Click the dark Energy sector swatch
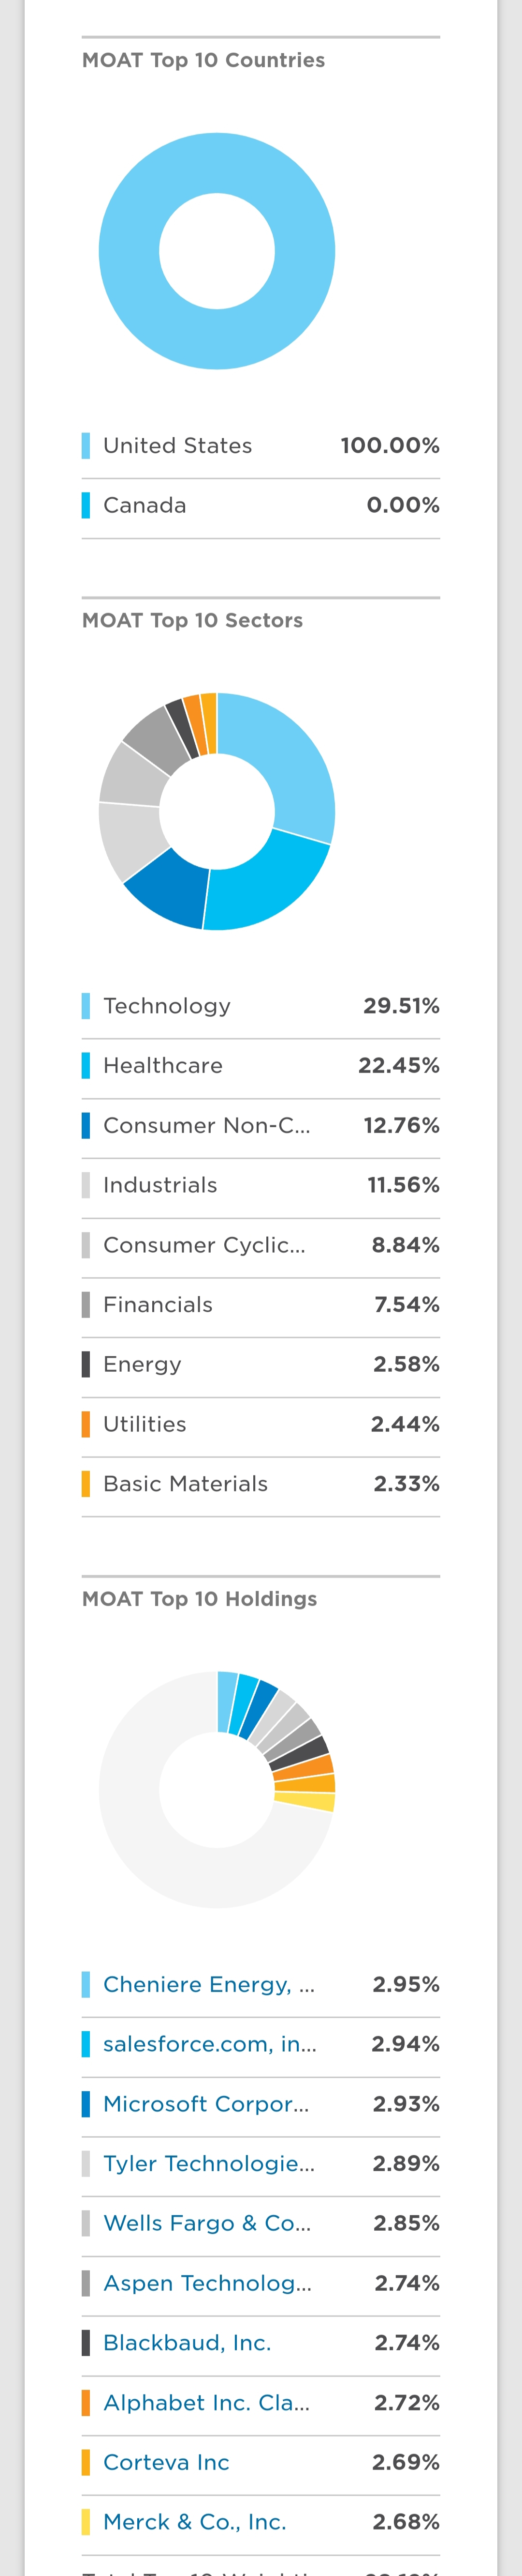522x2576 pixels. [x=86, y=1364]
